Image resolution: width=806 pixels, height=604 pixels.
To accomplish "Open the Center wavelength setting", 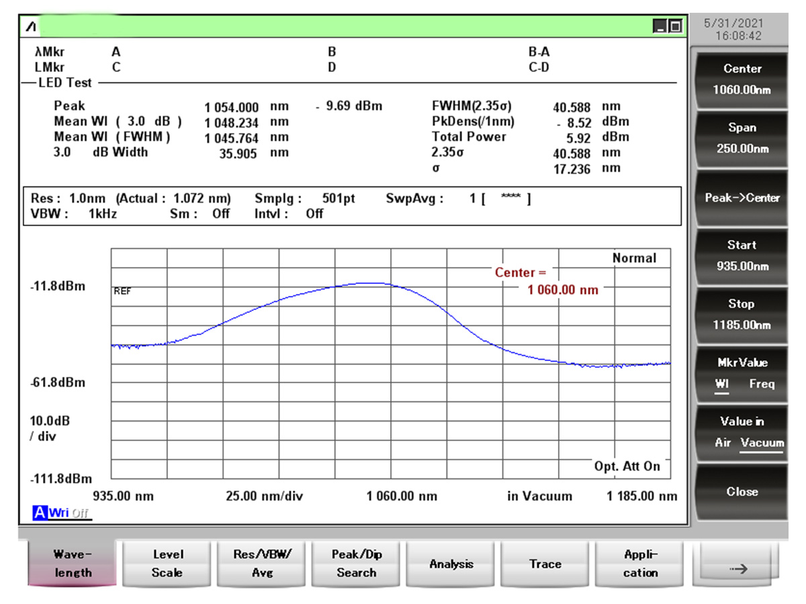I will (742, 79).
